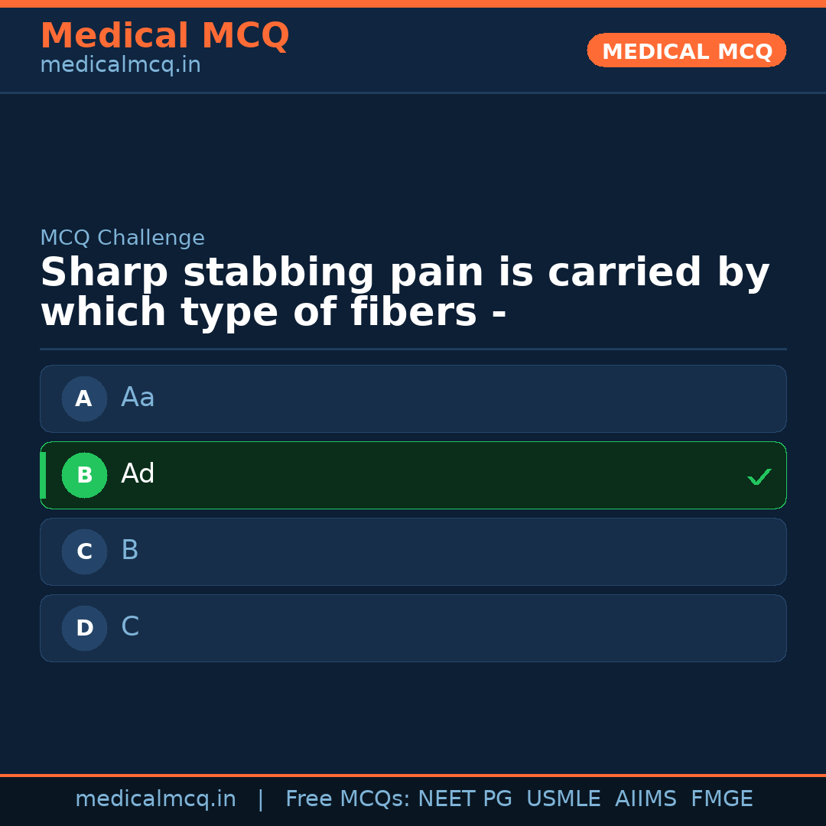Click the green B badge icon
The image size is (826, 826).
tap(84, 475)
